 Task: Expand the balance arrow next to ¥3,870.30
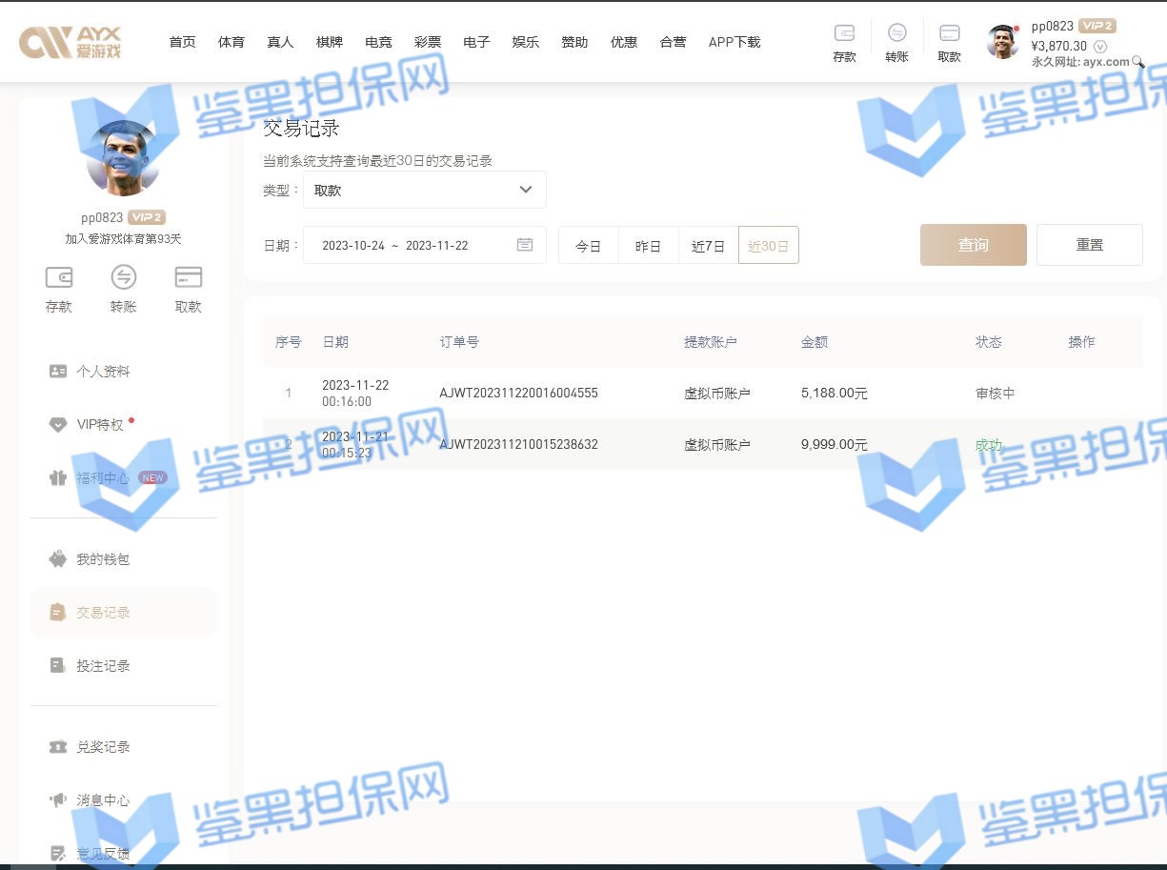pos(1100,46)
